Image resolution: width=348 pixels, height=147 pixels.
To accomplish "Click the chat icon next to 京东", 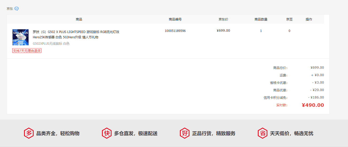I will coord(17,9).
